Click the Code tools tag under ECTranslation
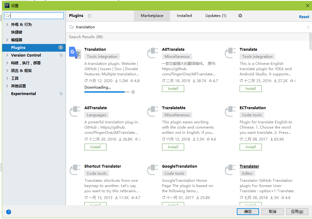This screenshot has width=312, height=219. click(x=252, y=115)
